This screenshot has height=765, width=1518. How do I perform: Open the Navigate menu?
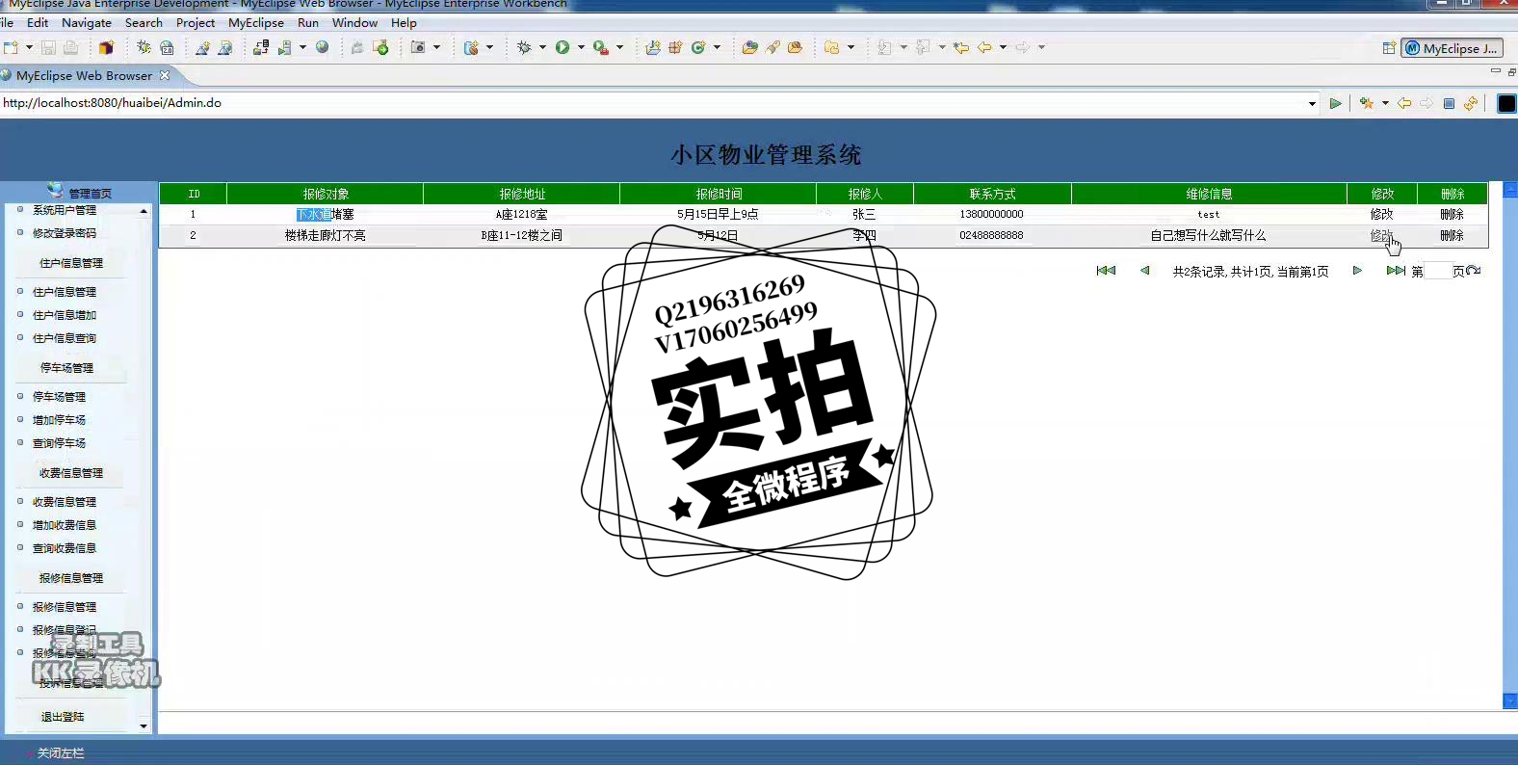pos(87,22)
